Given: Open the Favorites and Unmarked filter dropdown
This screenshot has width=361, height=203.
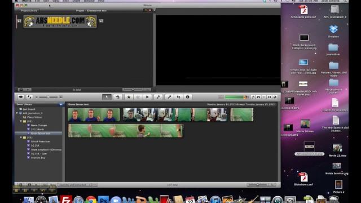Looking at the screenshot, I should coord(74,185).
